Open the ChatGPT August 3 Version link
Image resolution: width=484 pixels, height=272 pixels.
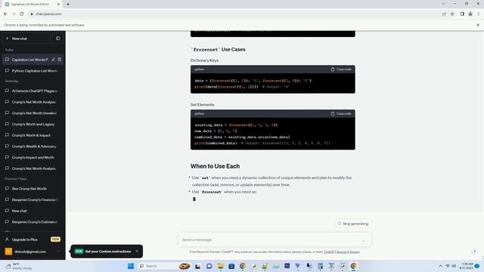pos(342,252)
